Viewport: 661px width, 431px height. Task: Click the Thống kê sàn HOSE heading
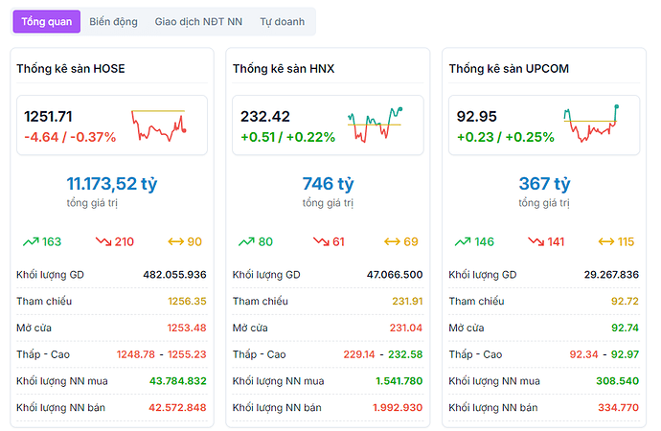(71, 68)
